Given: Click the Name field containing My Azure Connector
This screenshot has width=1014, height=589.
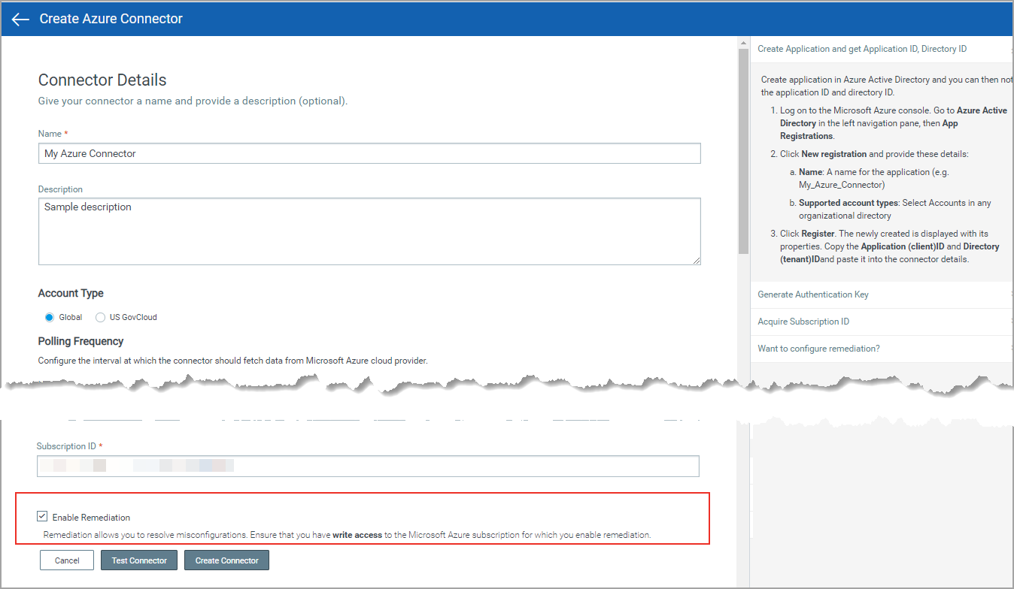Looking at the screenshot, I should [369, 153].
